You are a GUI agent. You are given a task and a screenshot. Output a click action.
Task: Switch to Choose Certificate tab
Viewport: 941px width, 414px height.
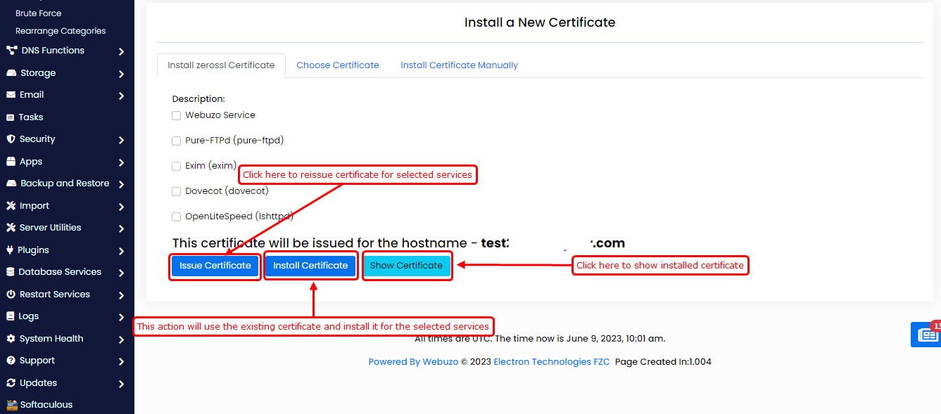pos(337,65)
